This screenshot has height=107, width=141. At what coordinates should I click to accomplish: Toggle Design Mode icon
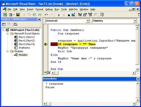(73, 15)
